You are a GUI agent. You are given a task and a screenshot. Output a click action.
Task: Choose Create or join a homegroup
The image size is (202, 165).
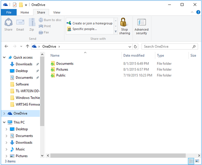pos(89,23)
